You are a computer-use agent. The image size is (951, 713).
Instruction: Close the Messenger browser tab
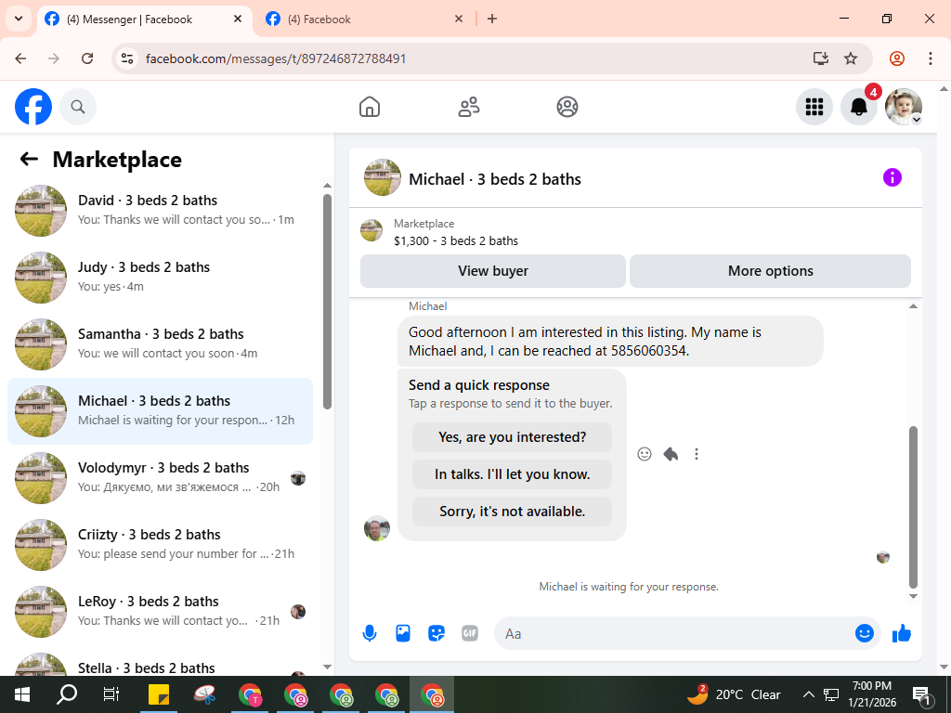pyautogui.click(x=238, y=19)
